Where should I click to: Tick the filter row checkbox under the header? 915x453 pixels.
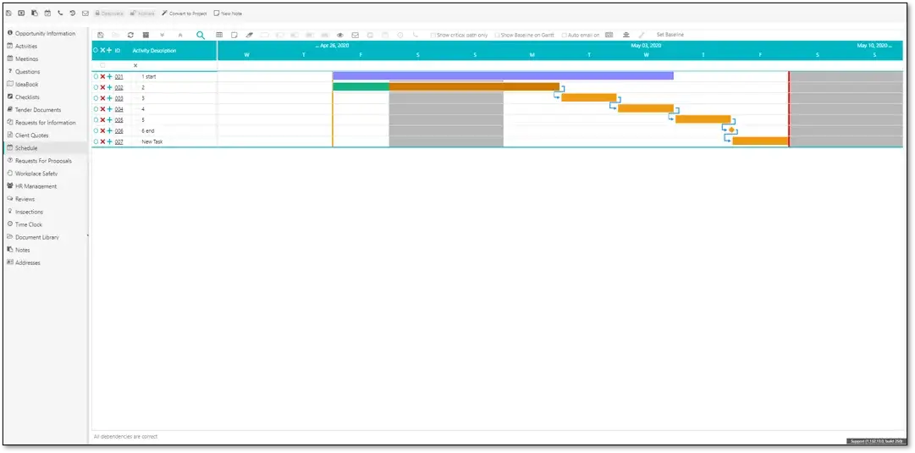click(x=102, y=65)
